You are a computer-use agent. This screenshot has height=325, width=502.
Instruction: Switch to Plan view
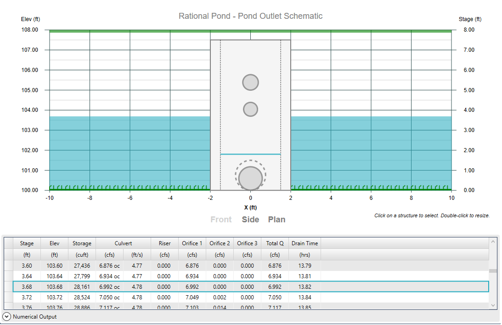coord(276,220)
